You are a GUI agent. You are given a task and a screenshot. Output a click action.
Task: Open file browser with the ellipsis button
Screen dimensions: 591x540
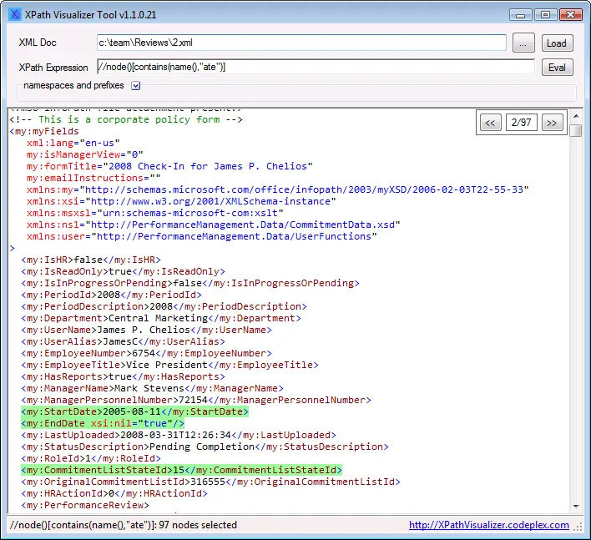point(523,43)
